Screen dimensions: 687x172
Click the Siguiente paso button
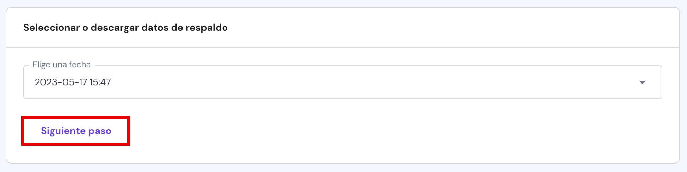point(76,131)
